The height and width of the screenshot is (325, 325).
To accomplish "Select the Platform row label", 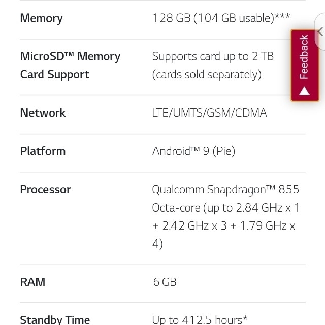I will point(43,151).
